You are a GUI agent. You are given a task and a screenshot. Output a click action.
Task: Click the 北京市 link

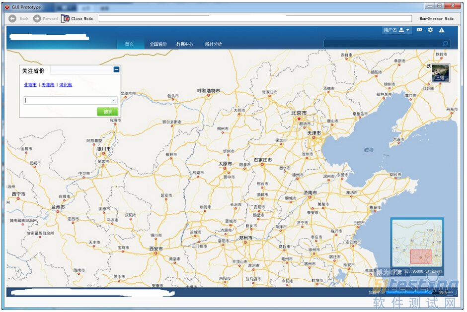pos(30,85)
